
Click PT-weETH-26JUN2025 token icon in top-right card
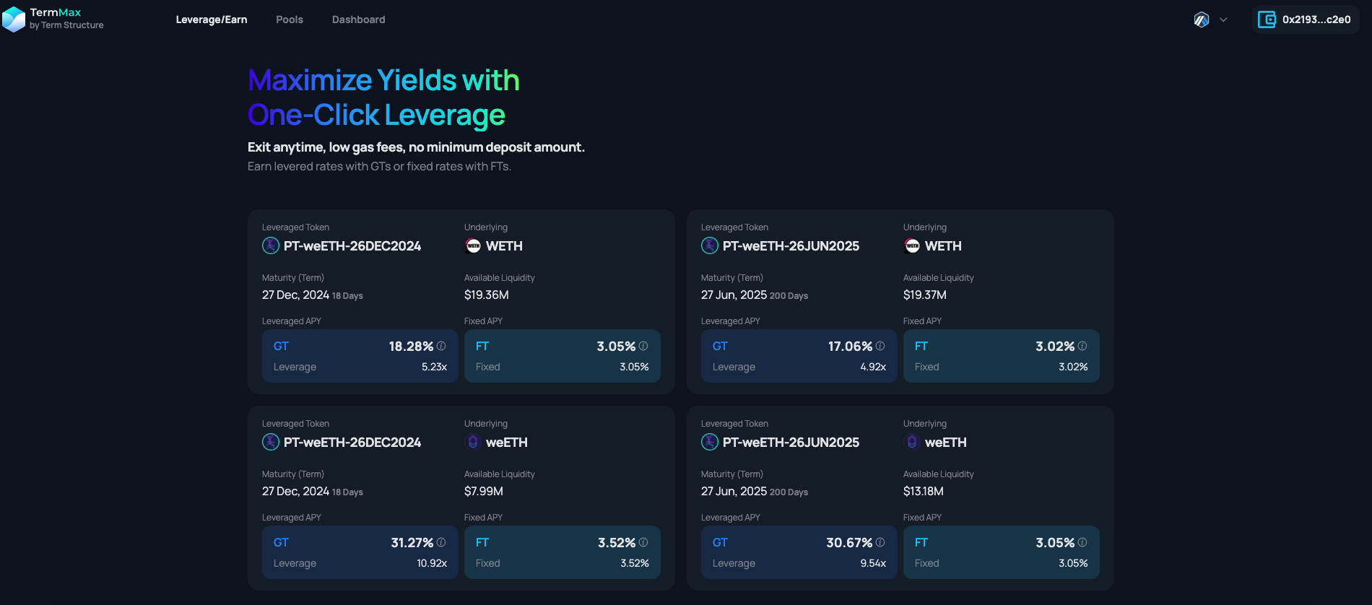[x=710, y=246]
